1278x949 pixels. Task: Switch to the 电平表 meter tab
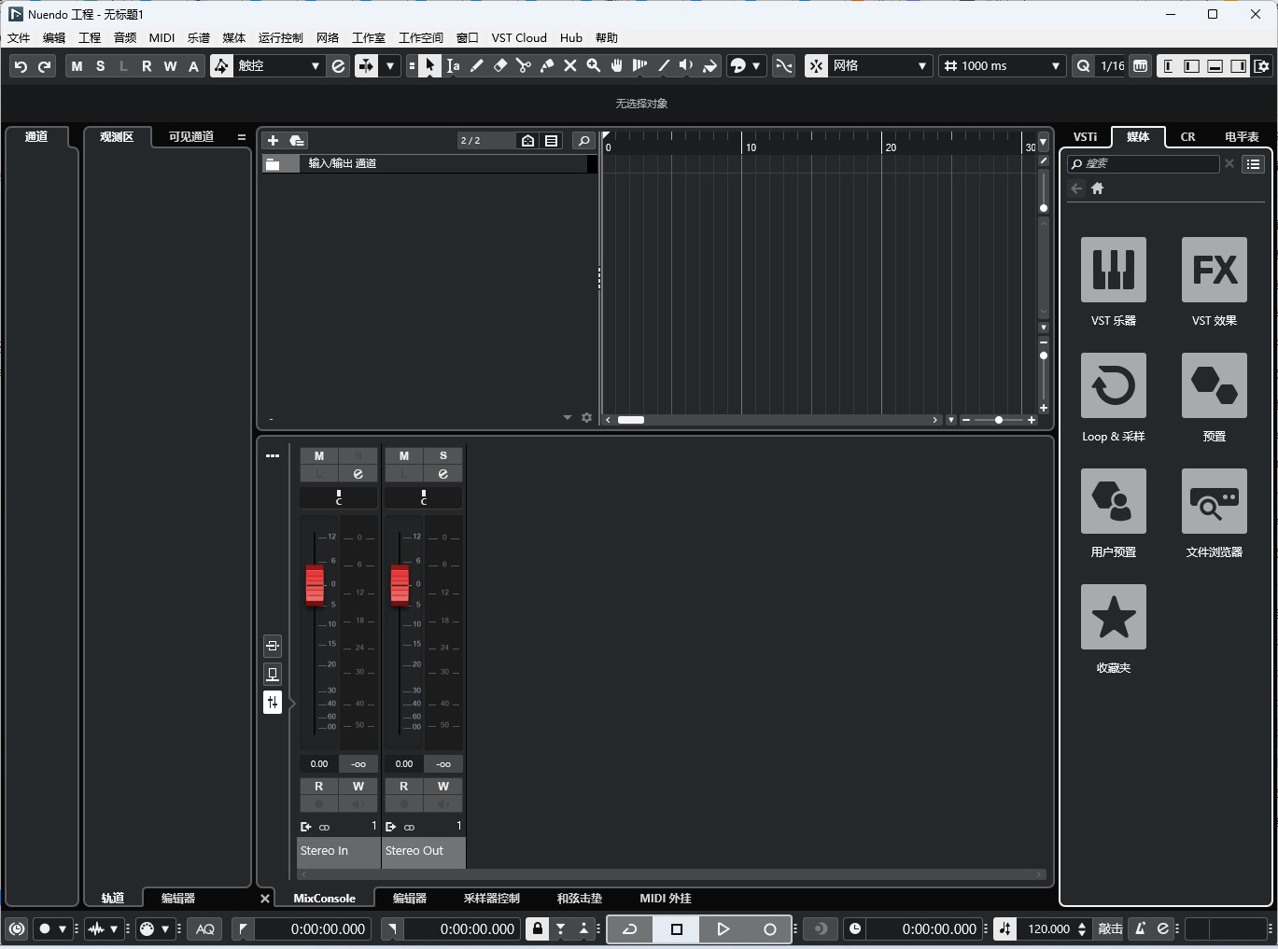coord(1242,136)
